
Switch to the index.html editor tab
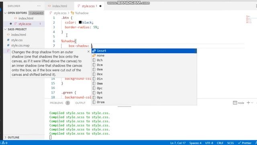pos(58,6)
